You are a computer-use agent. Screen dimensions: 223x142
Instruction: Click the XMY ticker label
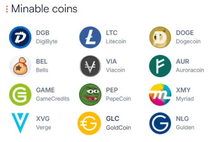click(183, 90)
